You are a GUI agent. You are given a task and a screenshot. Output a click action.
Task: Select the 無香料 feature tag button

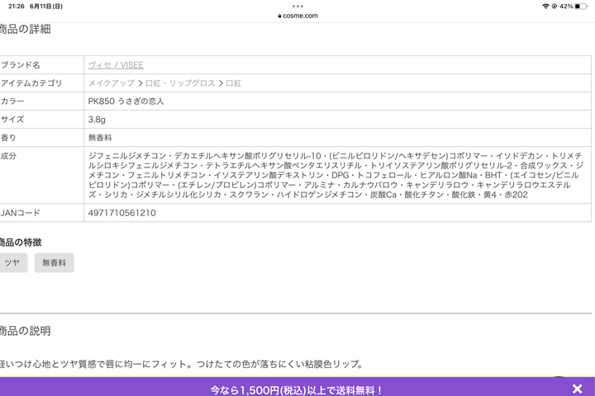click(54, 262)
